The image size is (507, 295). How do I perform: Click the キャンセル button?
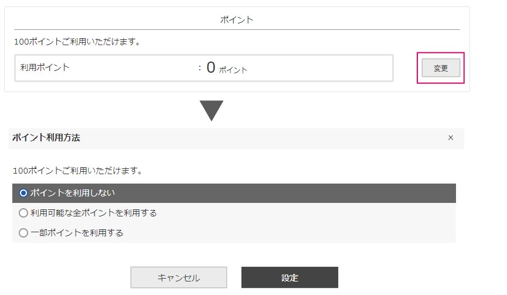click(178, 277)
